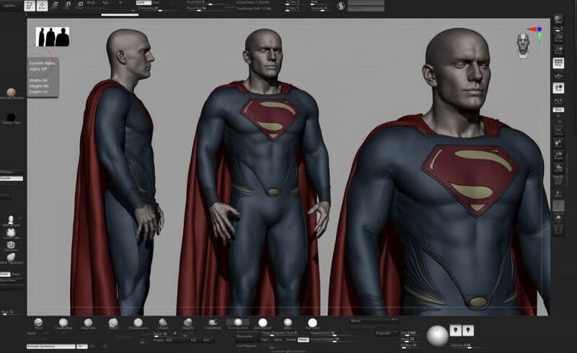Toggle the Mrgb channel button
The width and height of the screenshot is (577, 353).
[91, 2]
